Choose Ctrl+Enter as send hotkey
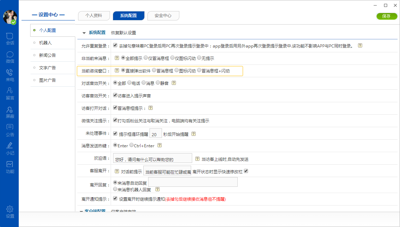 [131, 145]
